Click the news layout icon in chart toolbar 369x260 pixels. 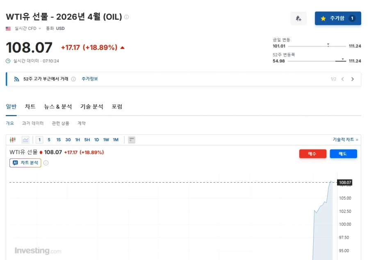[132, 140]
